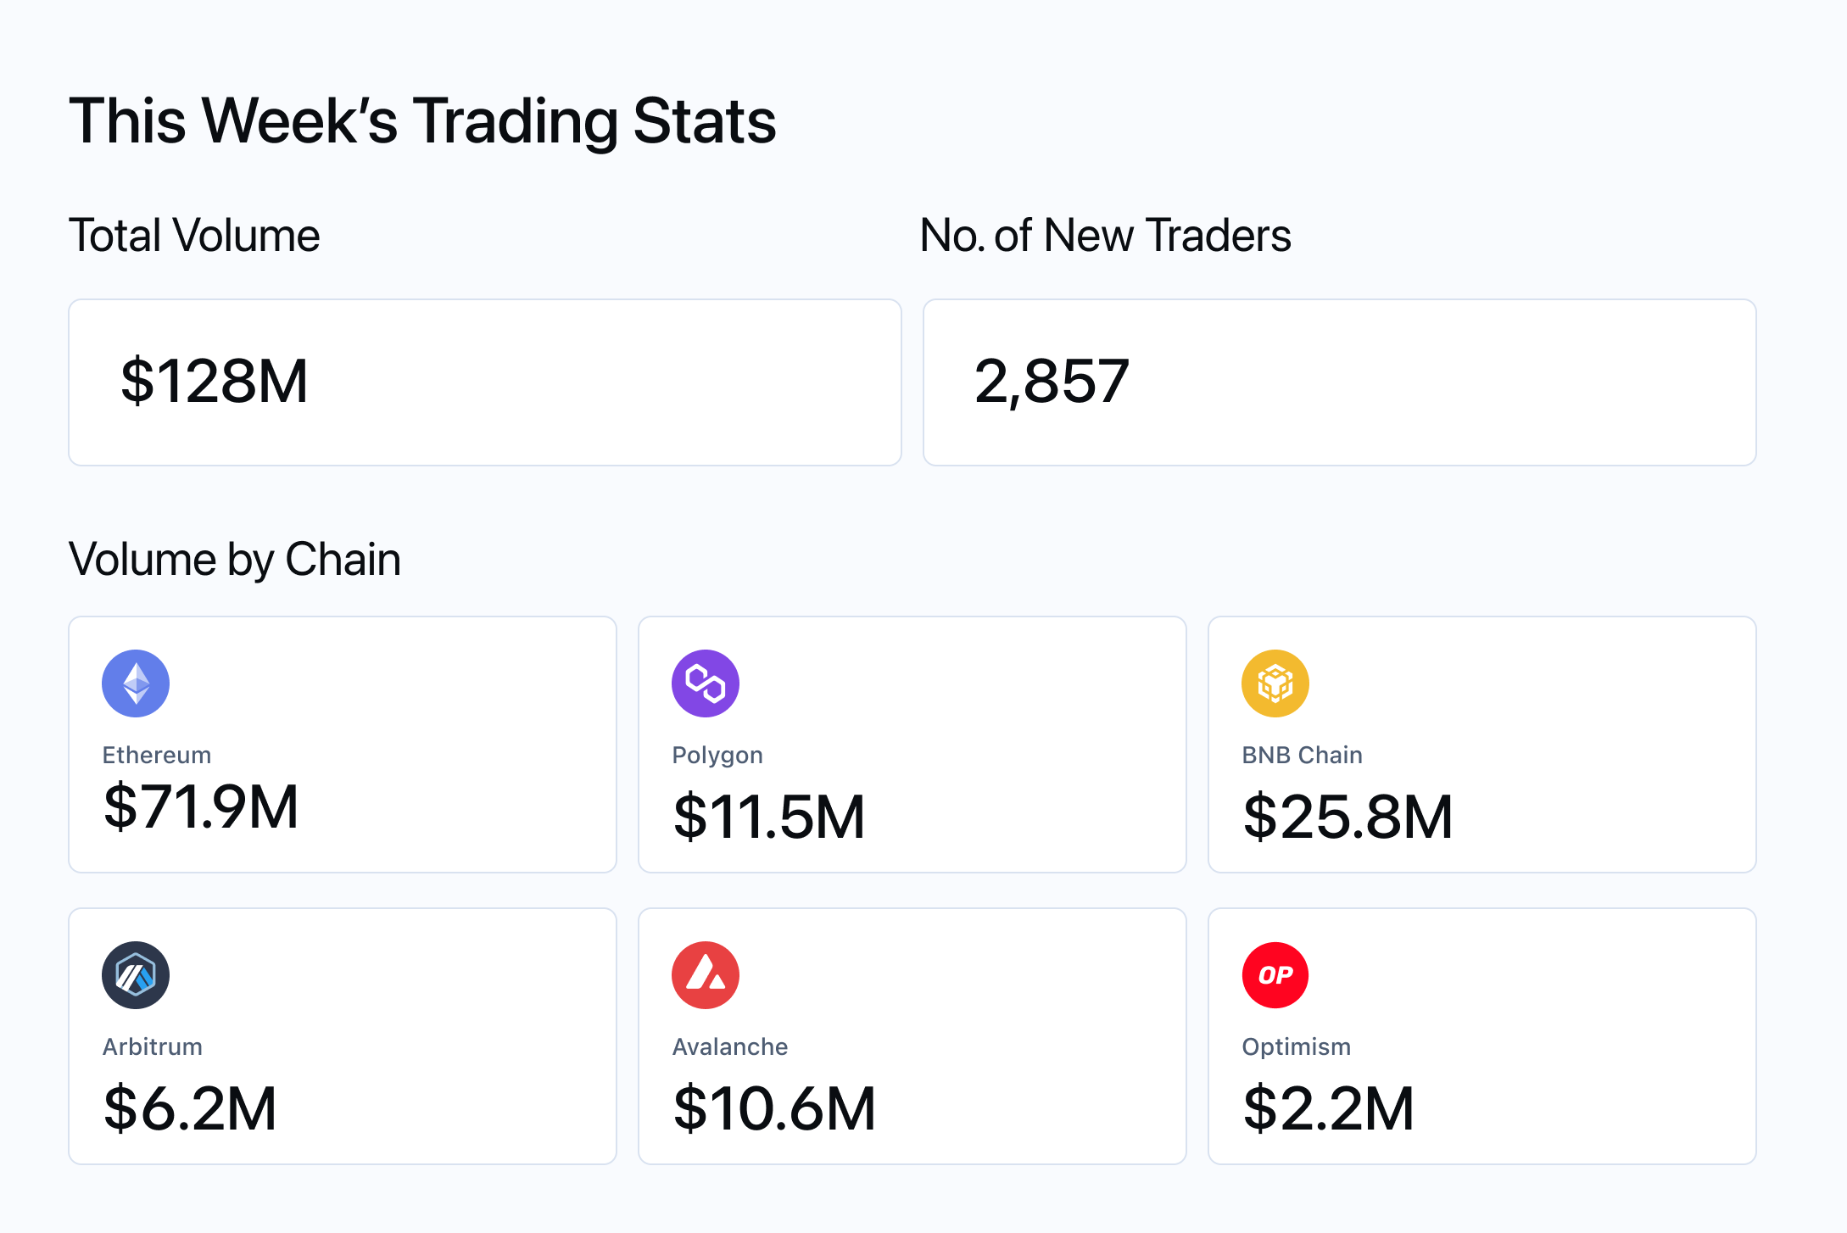
Task: Click the red Optimism OP icon
Action: tap(1275, 975)
